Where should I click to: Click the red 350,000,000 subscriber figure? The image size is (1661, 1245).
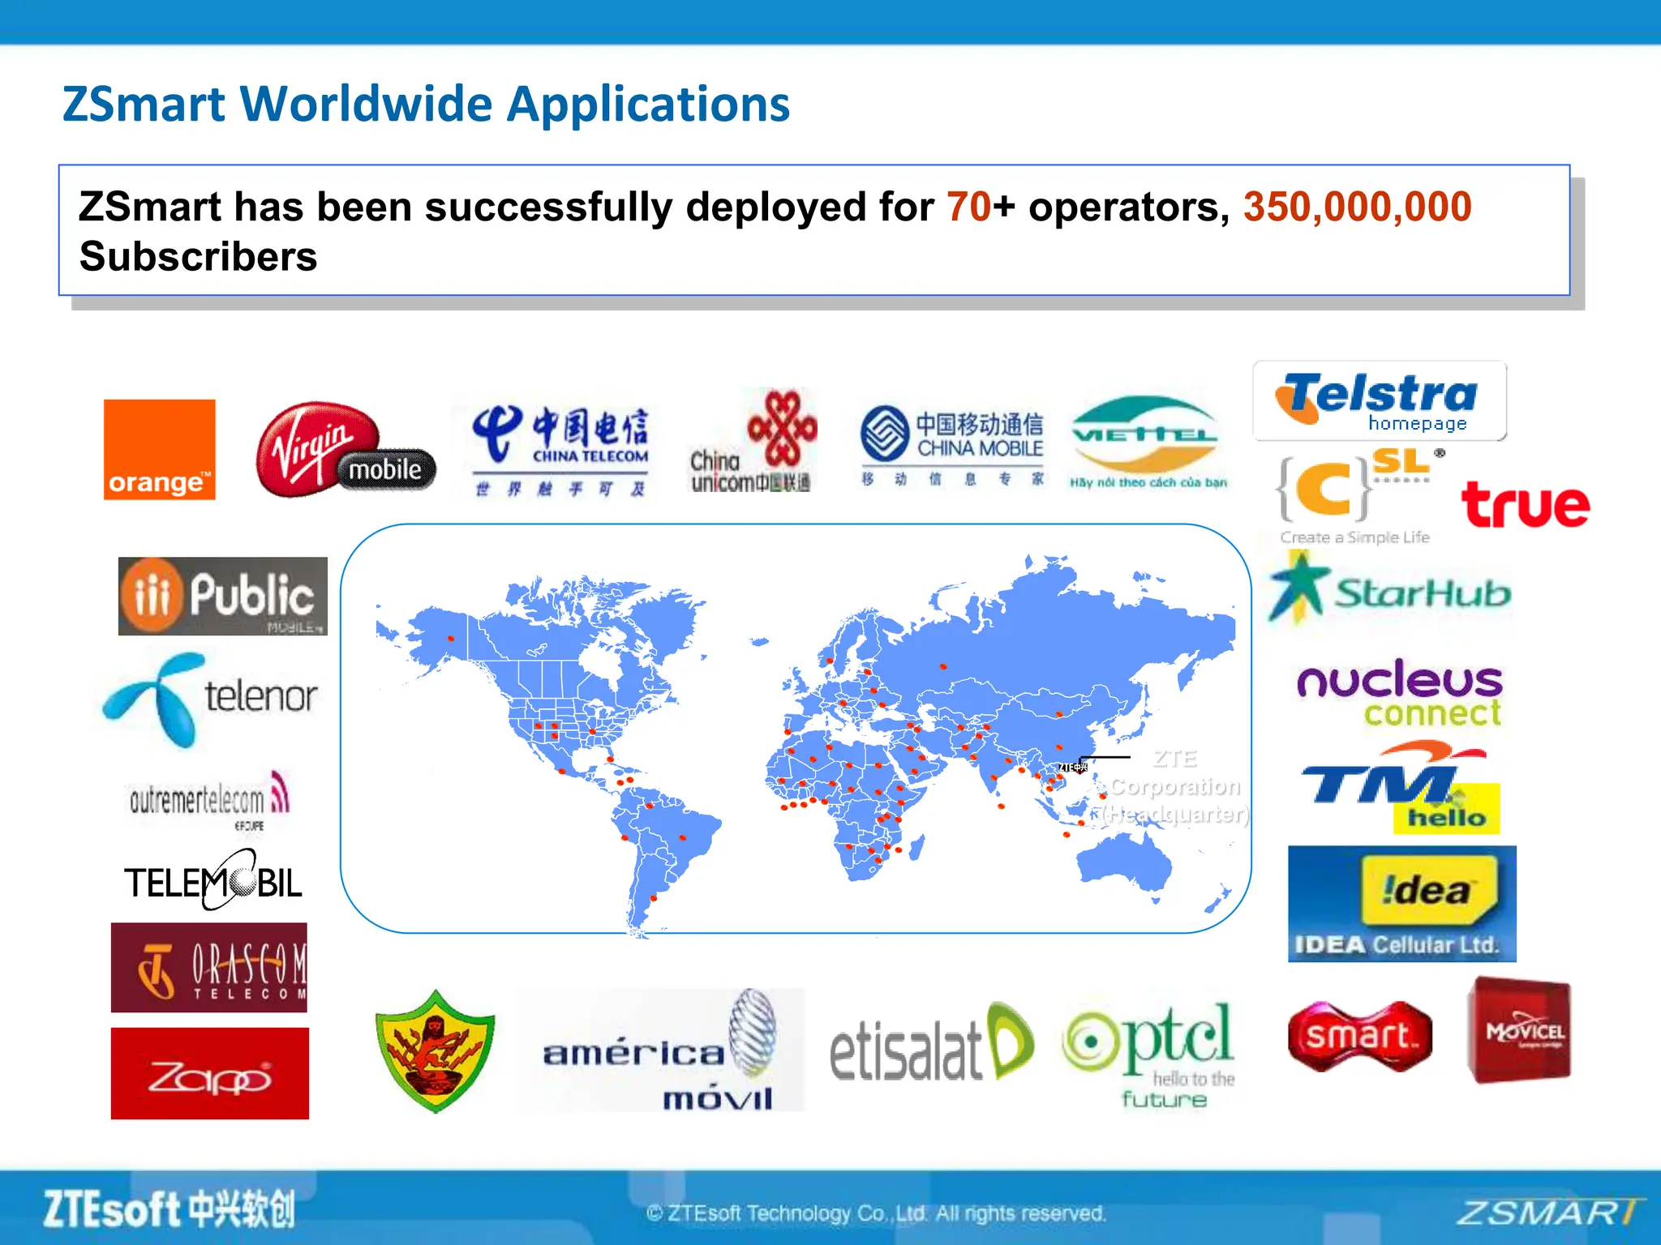tap(1358, 207)
